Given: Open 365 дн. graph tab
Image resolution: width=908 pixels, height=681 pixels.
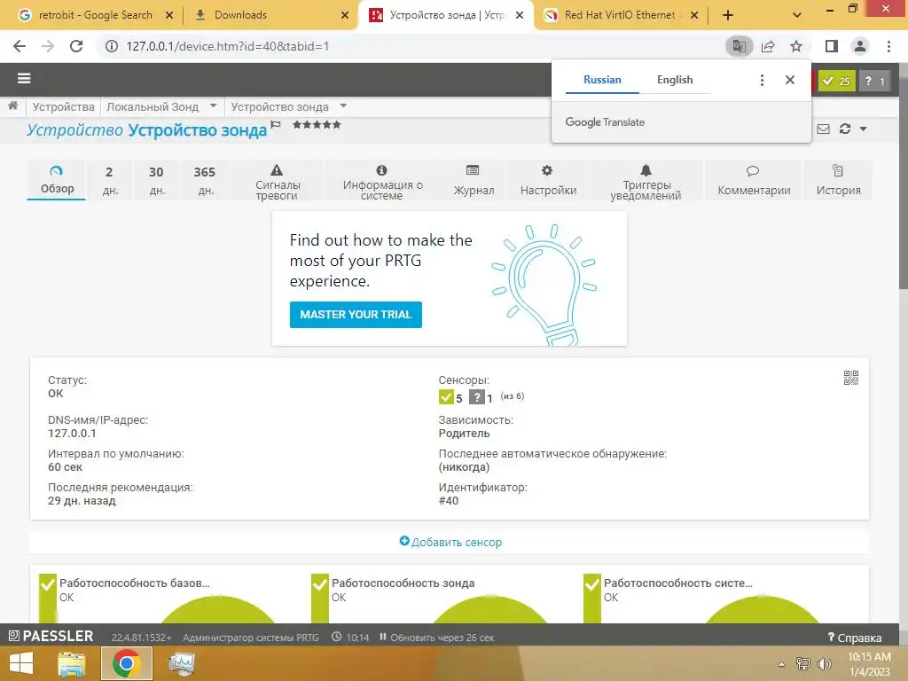Looking at the screenshot, I should tap(205, 180).
